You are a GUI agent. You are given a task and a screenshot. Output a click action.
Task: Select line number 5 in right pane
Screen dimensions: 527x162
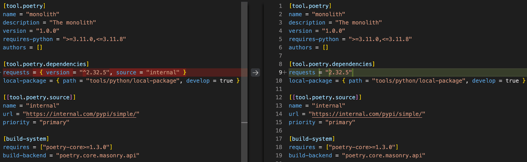(280, 39)
